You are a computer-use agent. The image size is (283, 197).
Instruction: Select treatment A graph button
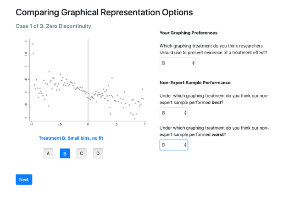click(48, 153)
